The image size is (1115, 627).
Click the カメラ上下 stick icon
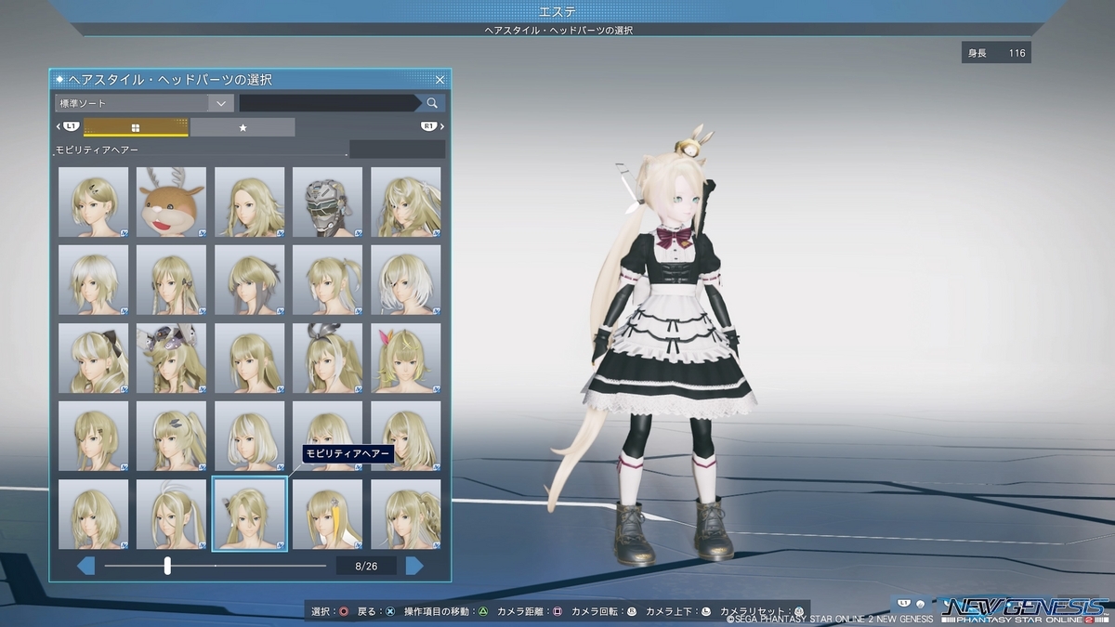(706, 611)
